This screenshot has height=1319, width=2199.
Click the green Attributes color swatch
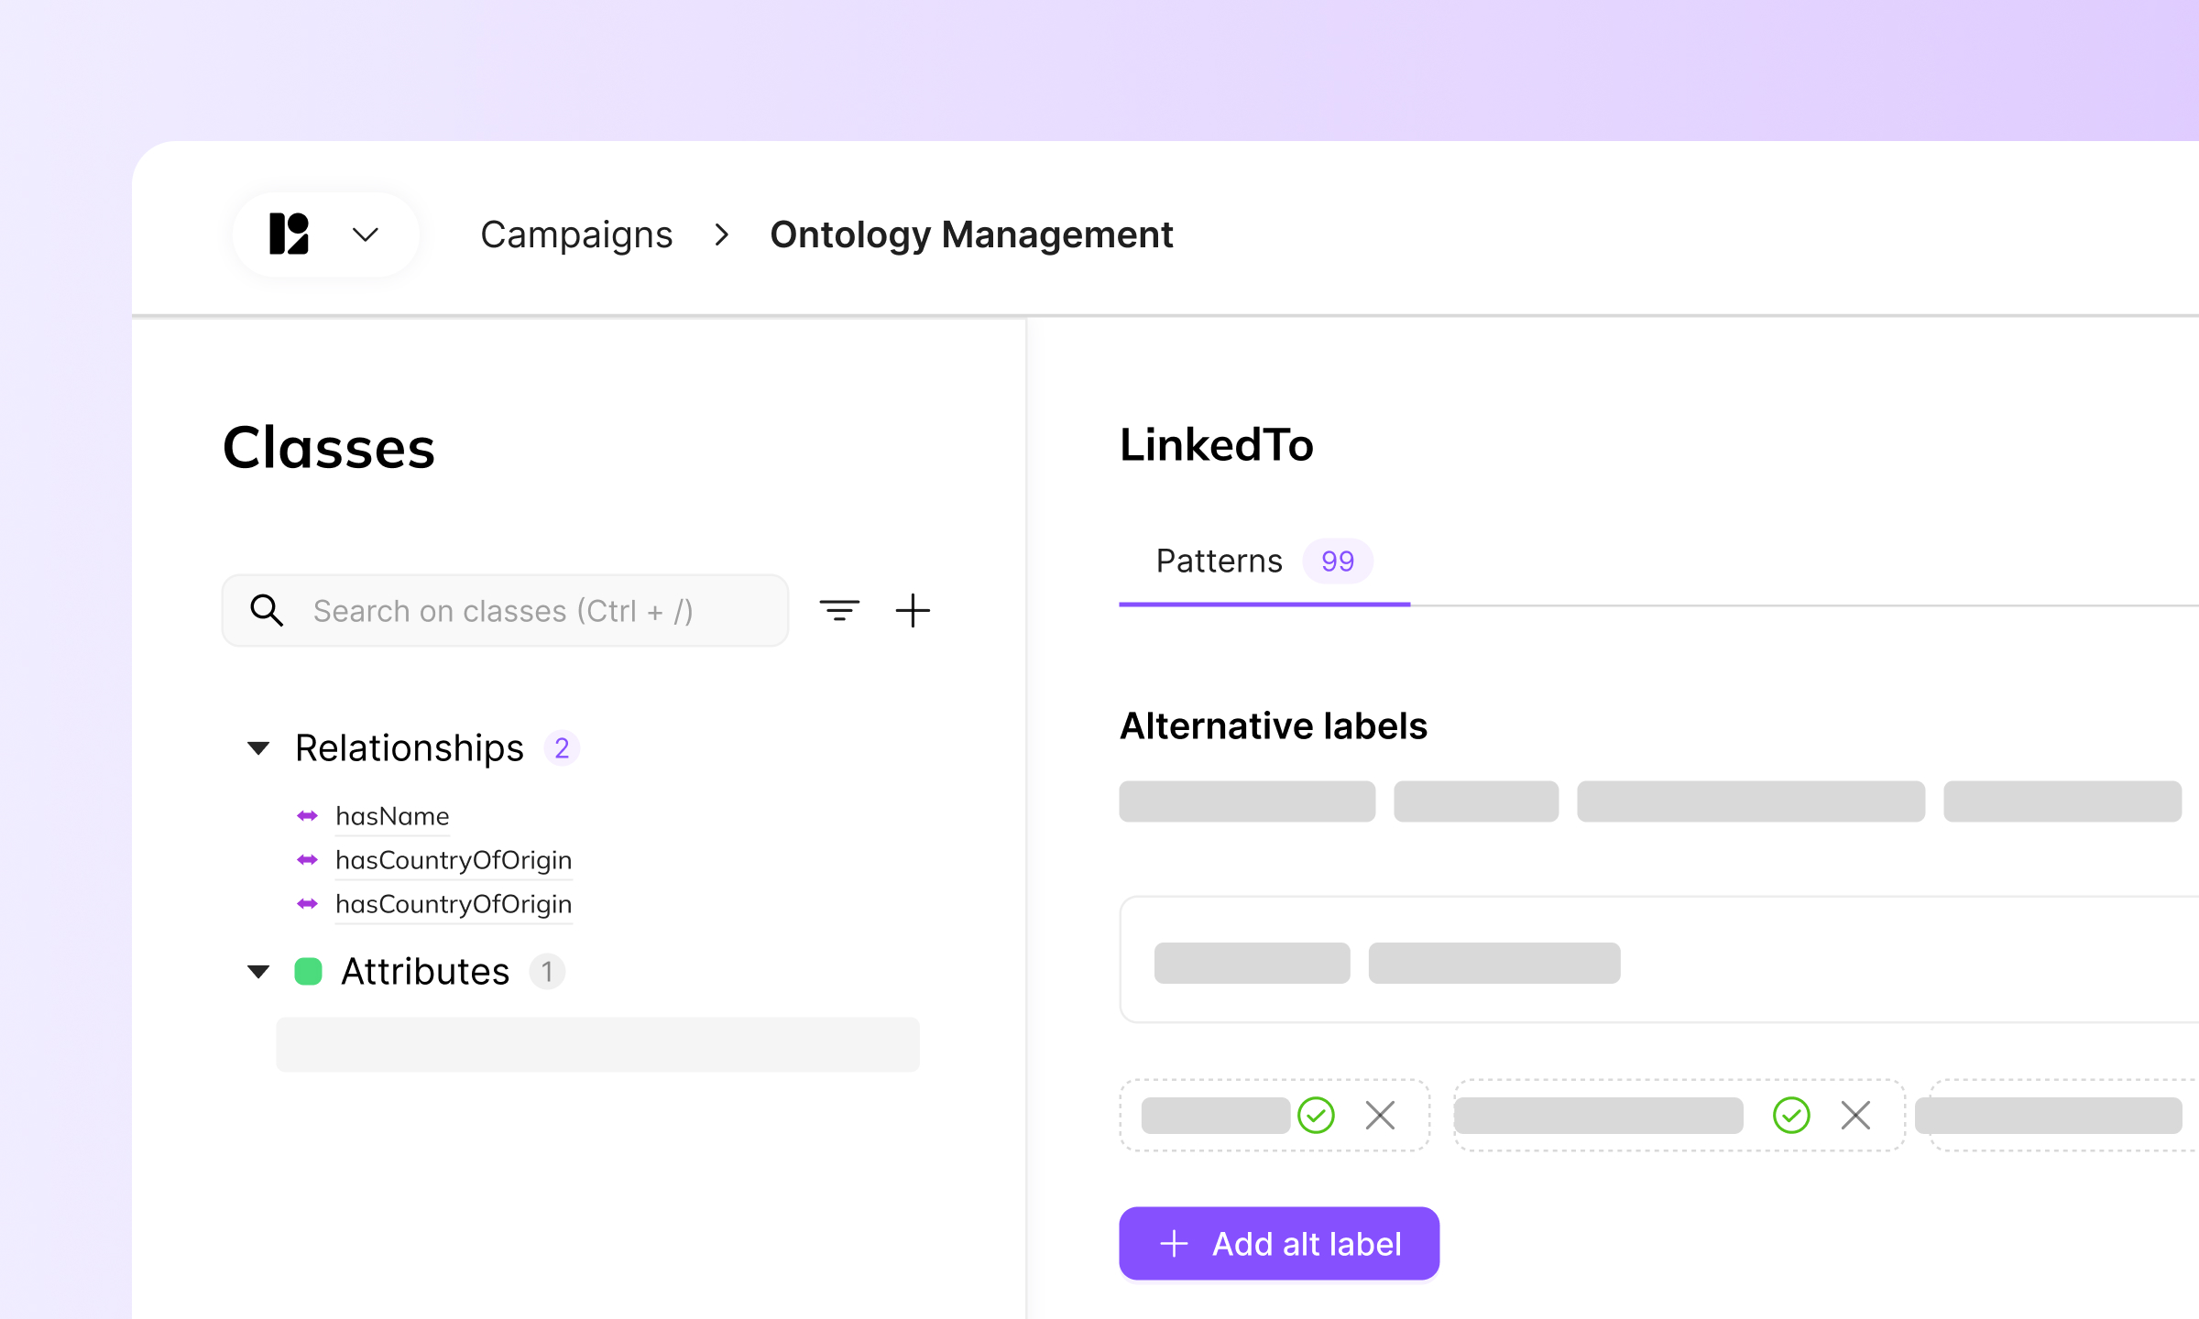pos(308,971)
